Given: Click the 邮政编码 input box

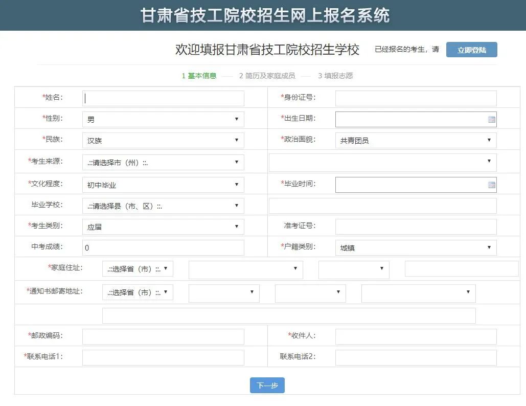Looking at the screenshot, I should [163, 336].
